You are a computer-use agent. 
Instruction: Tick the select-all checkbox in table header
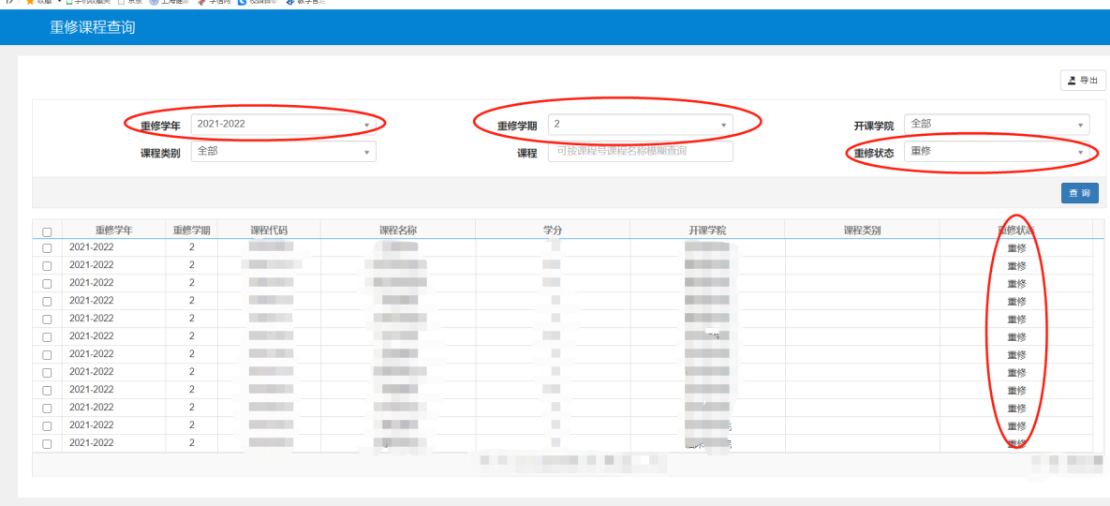pos(47,231)
